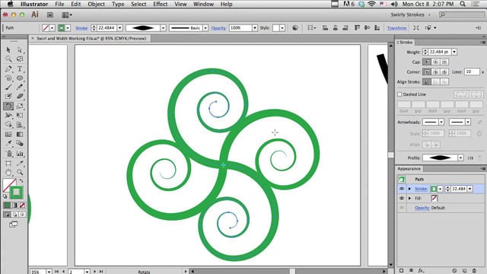Set Align Stroke to Center
The height and width of the screenshot is (274, 487).
pos(427,81)
